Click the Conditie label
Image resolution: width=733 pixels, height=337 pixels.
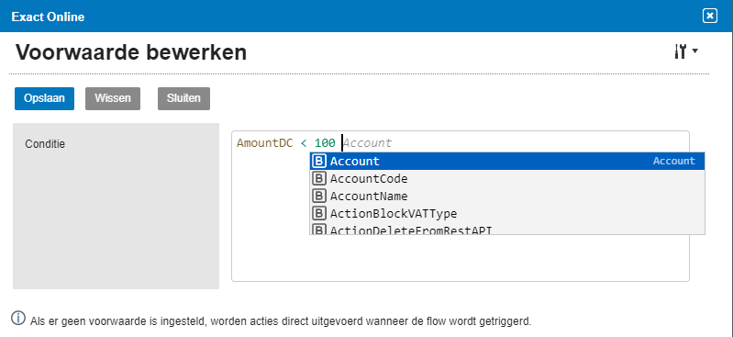pos(45,144)
